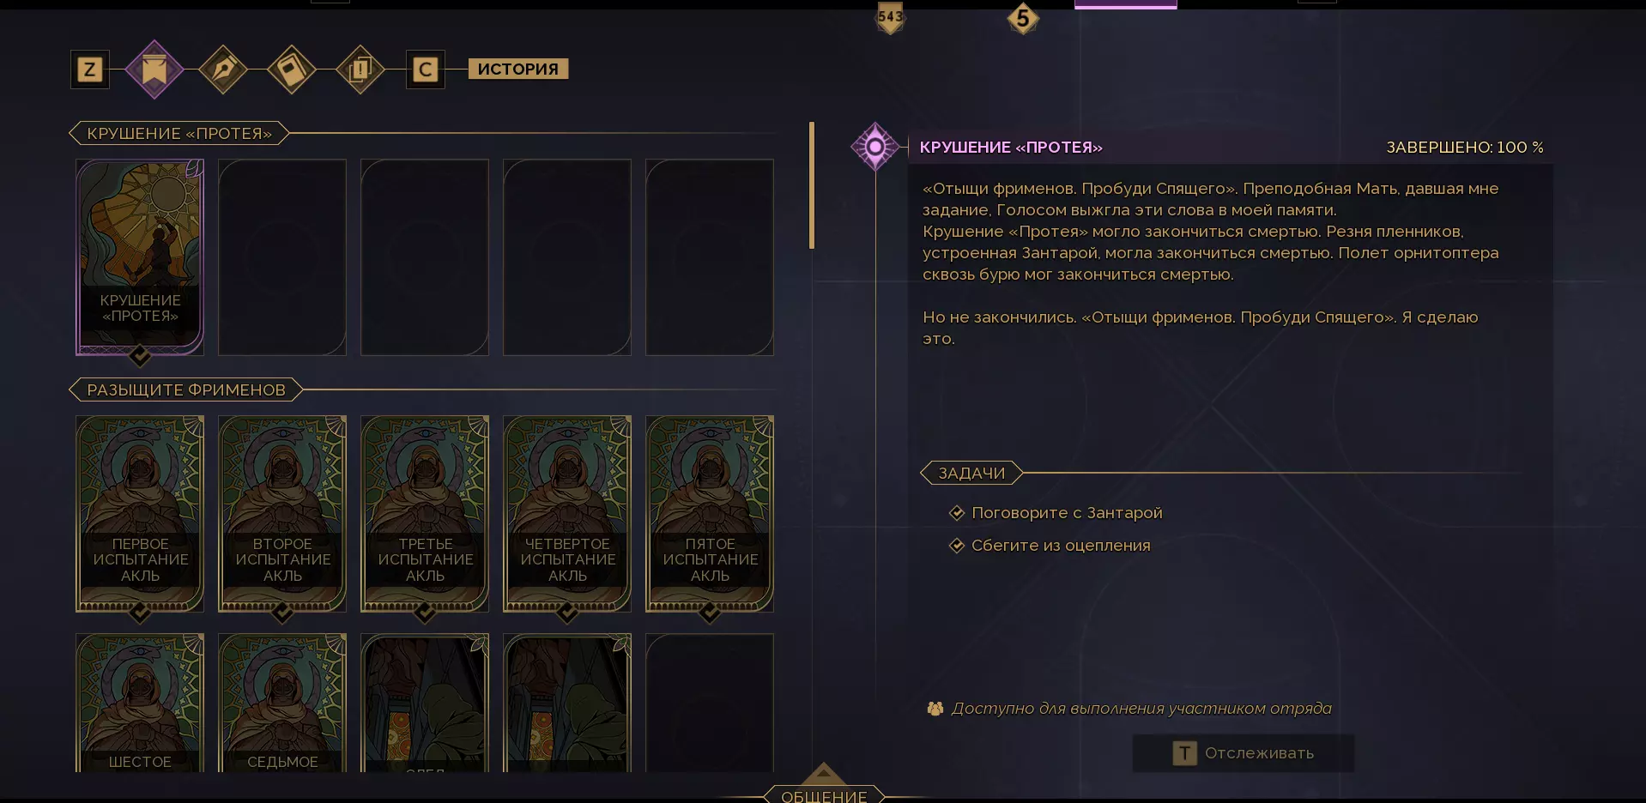
Task: Select the История tab label
Action: [518, 69]
